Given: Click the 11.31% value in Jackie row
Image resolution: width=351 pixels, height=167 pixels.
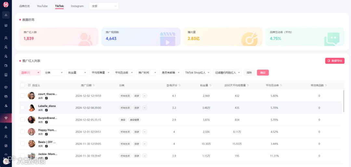Looking at the screenshot, I should [274, 156].
